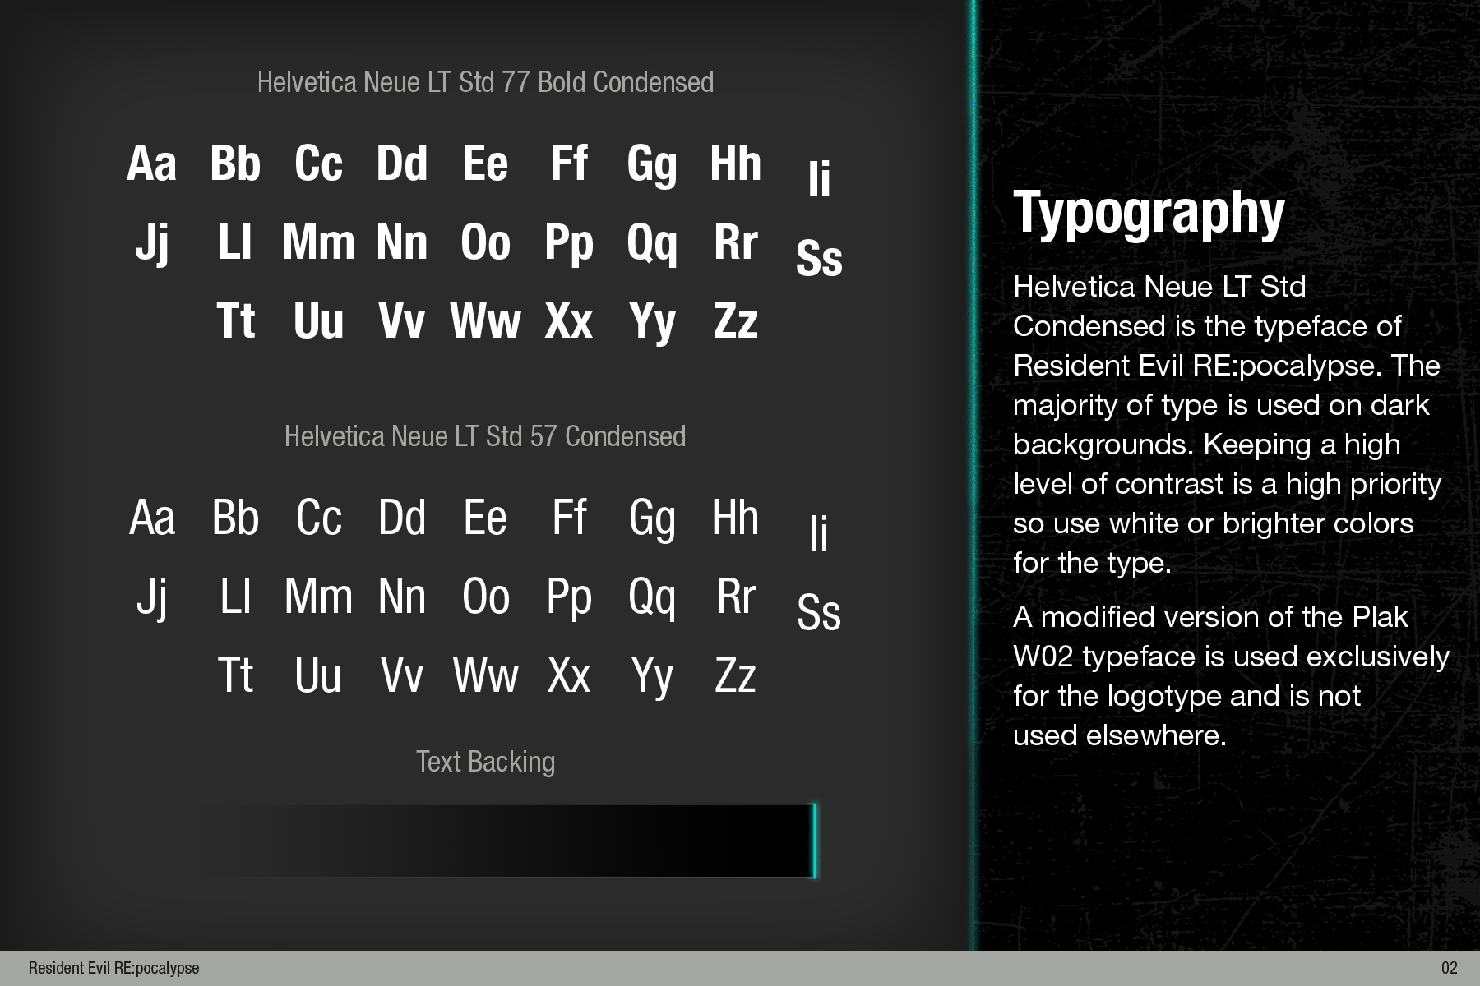Select the 57 Condensed regular "Hh" specimen

click(x=736, y=518)
